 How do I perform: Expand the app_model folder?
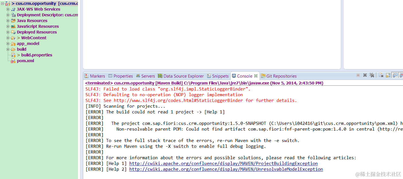click(x=8, y=44)
